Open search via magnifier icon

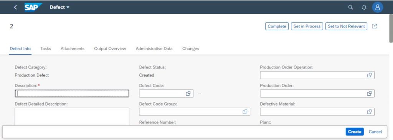(x=351, y=7)
